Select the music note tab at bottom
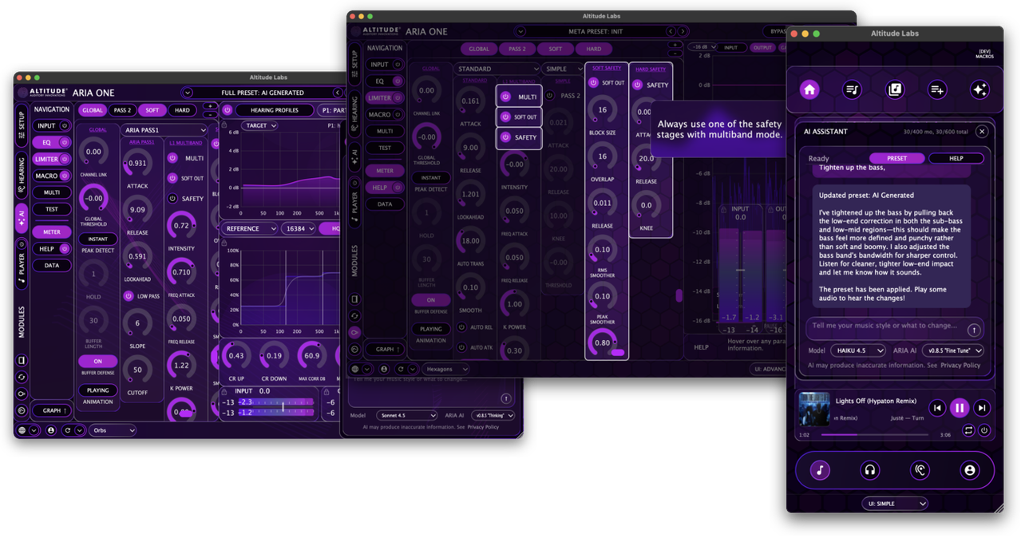The width and height of the screenshot is (1021, 542). point(820,470)
